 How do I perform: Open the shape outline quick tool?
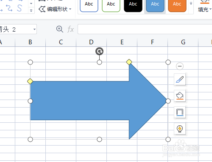point(180,112)
